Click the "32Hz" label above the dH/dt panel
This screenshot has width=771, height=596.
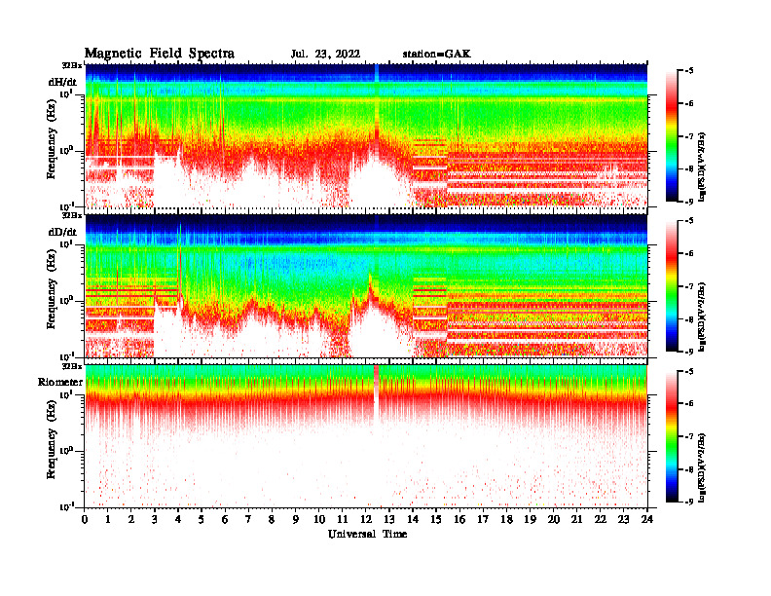[x=72, y=65]
